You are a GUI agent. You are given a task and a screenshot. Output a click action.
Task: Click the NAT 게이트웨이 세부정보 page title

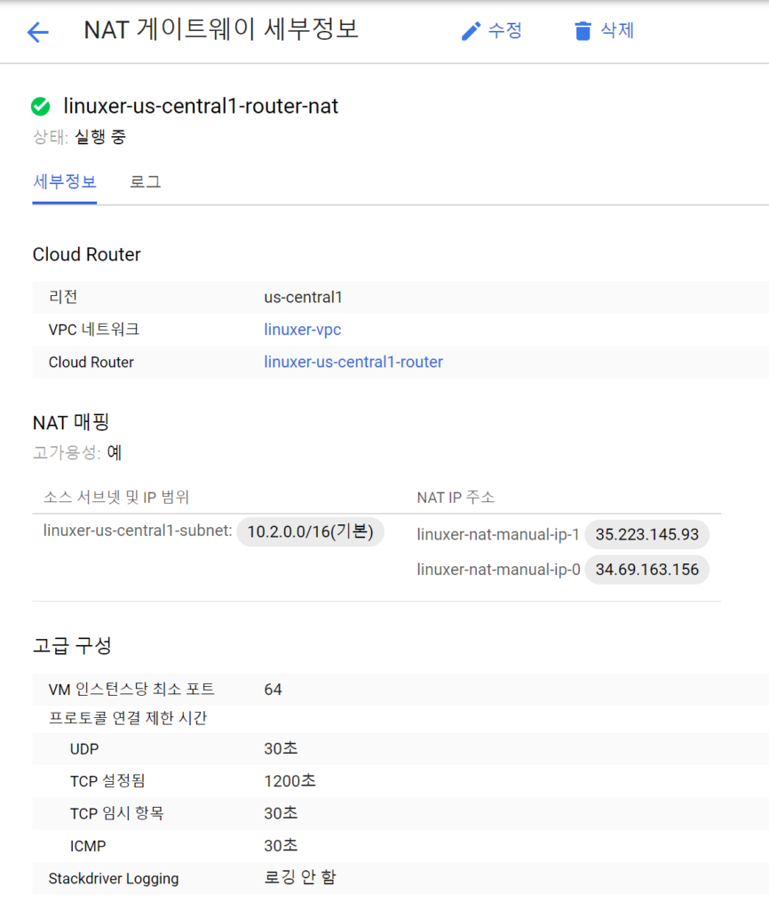(221, 31)
